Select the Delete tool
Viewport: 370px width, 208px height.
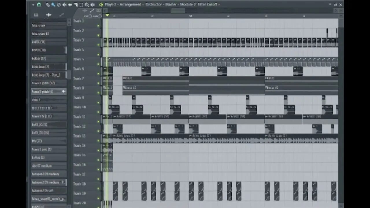pos(59,5)
